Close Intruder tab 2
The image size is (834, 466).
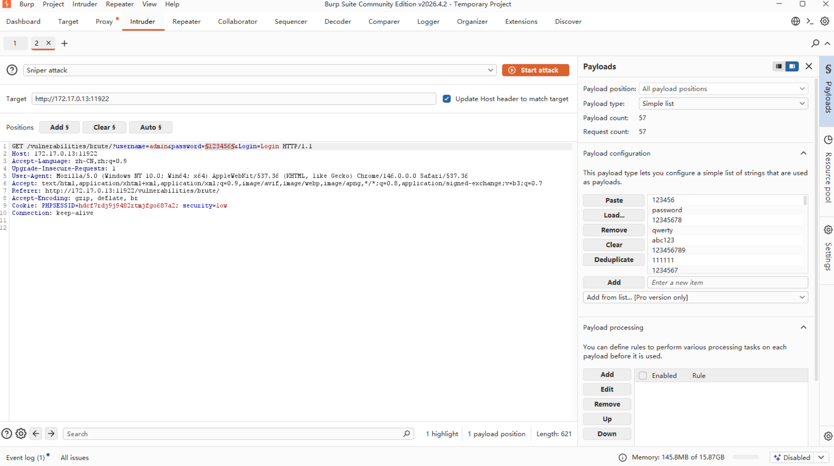(x=48, y=43)
